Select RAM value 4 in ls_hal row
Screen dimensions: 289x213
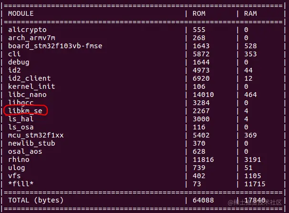click(x=246, y=119)
